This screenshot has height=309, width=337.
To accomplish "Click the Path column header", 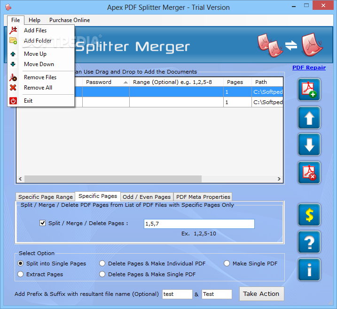I will (x=267, y=82).
